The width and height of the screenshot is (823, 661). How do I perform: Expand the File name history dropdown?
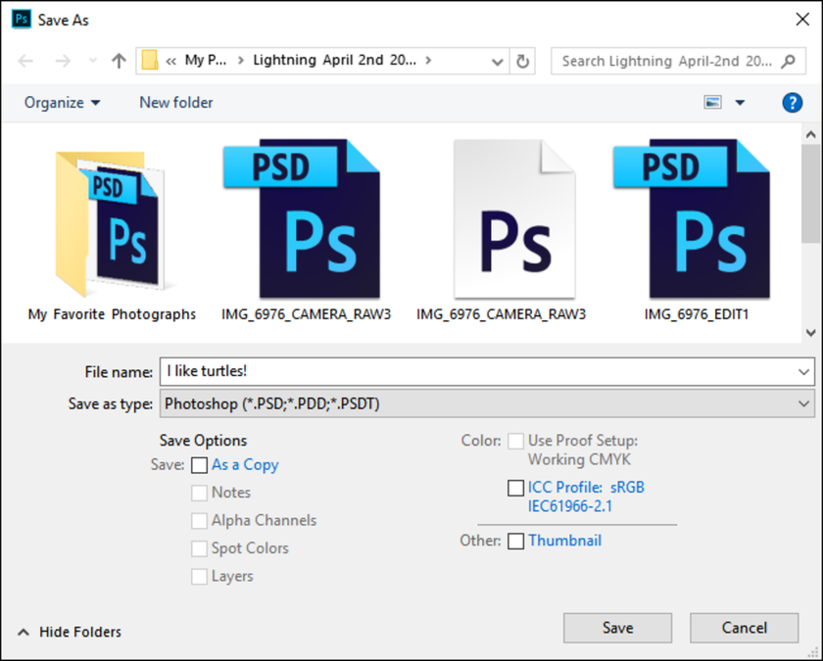[804, 372]
